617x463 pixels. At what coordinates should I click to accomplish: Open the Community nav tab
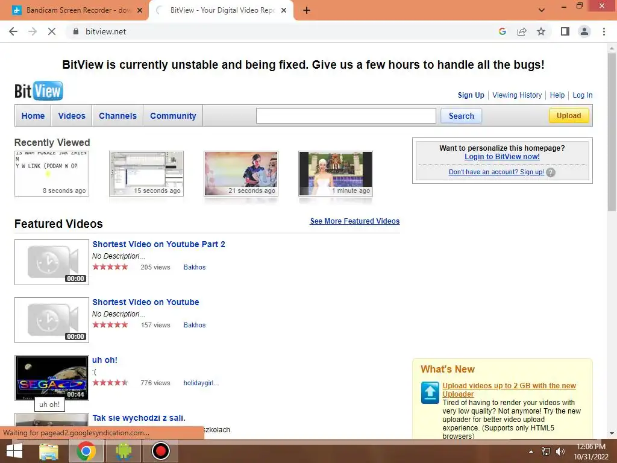173,116
